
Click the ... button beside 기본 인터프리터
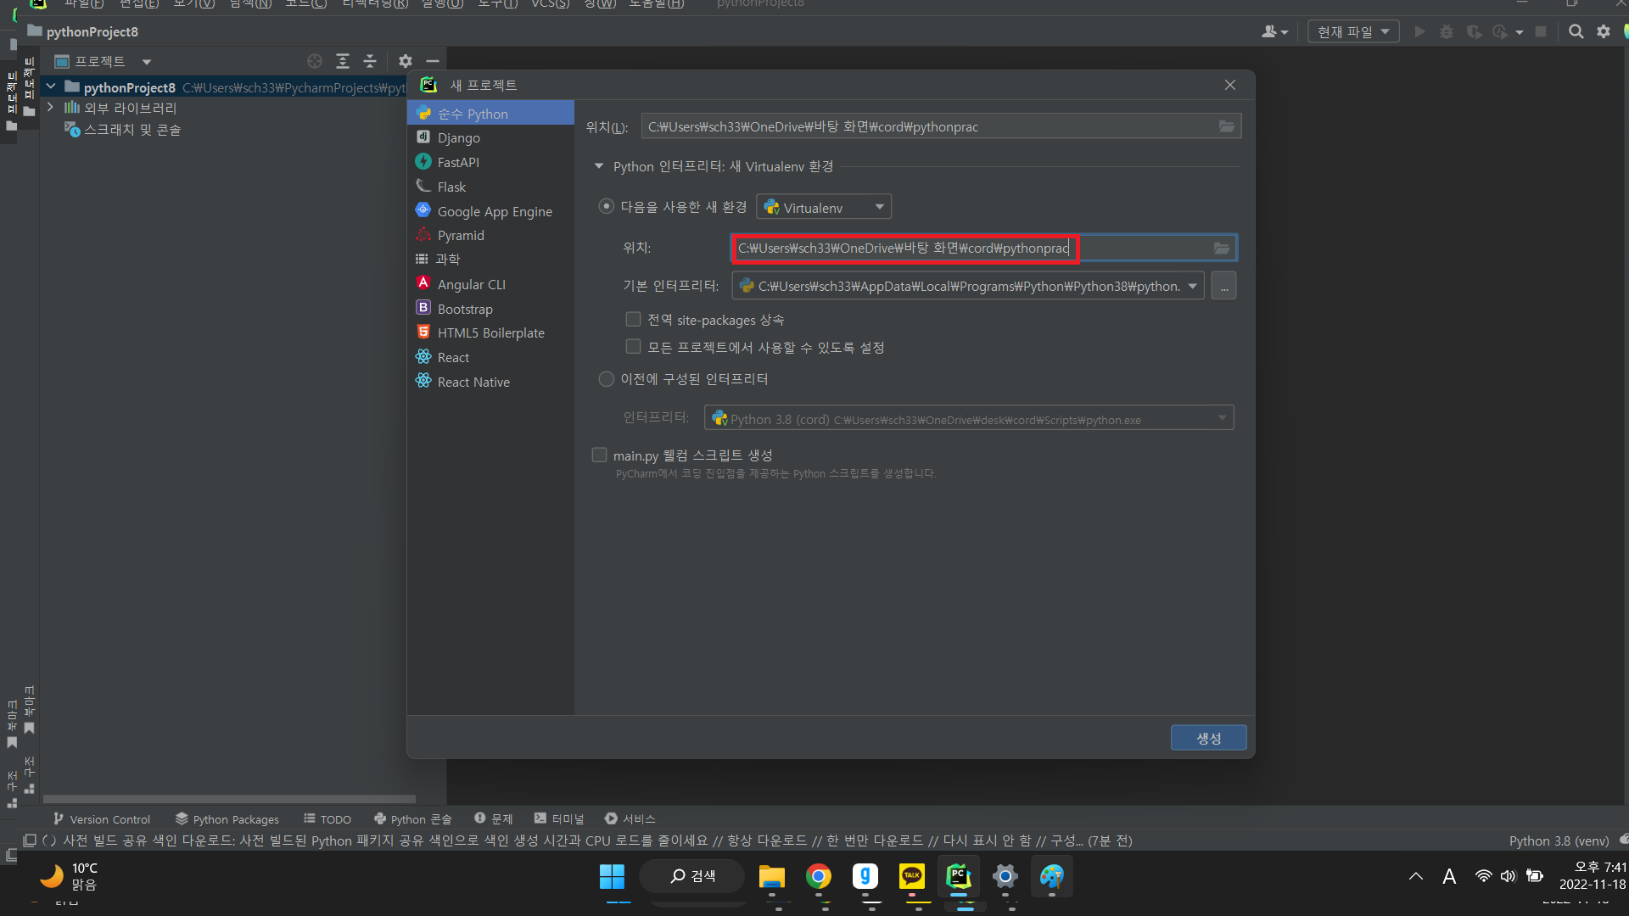(1223, 286)
